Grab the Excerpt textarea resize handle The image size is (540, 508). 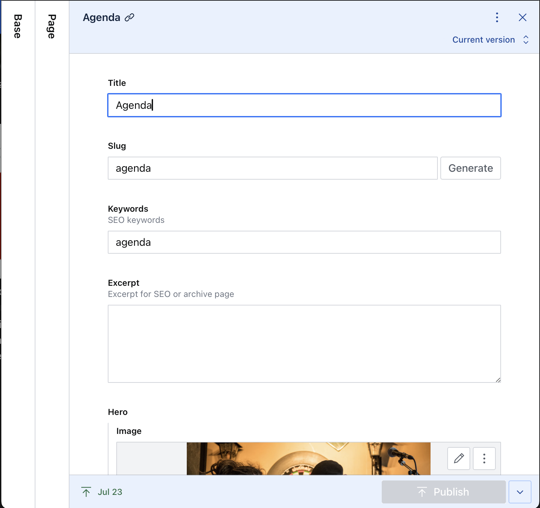click(x=498, y=380)
